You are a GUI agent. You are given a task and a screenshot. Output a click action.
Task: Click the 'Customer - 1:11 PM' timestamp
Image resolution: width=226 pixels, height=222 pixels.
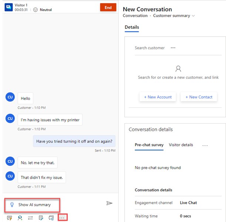coord(31,187)
